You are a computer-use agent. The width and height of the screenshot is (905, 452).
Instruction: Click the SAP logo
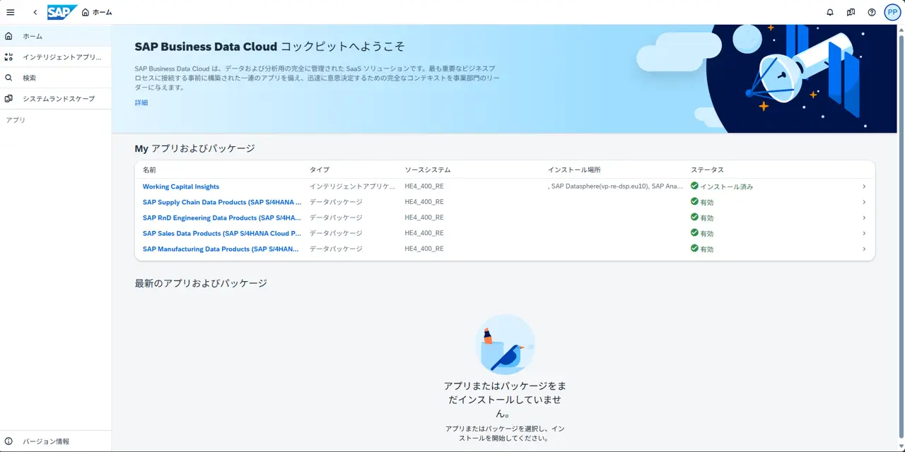[62, 12]
